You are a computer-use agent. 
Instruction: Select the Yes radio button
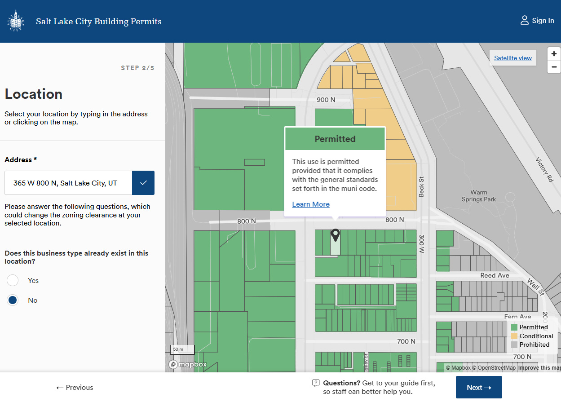pyautogui.click(x=12, y=280)
